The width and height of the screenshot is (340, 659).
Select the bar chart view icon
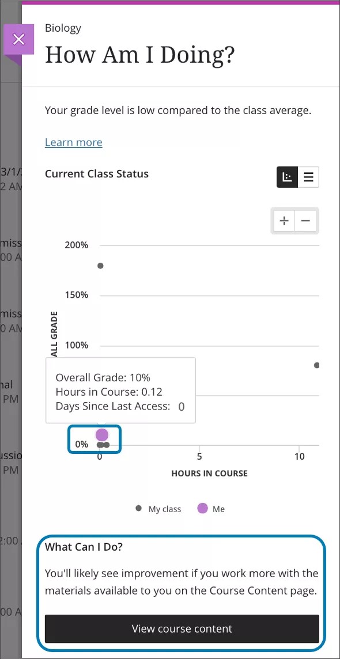pos(287,177)
